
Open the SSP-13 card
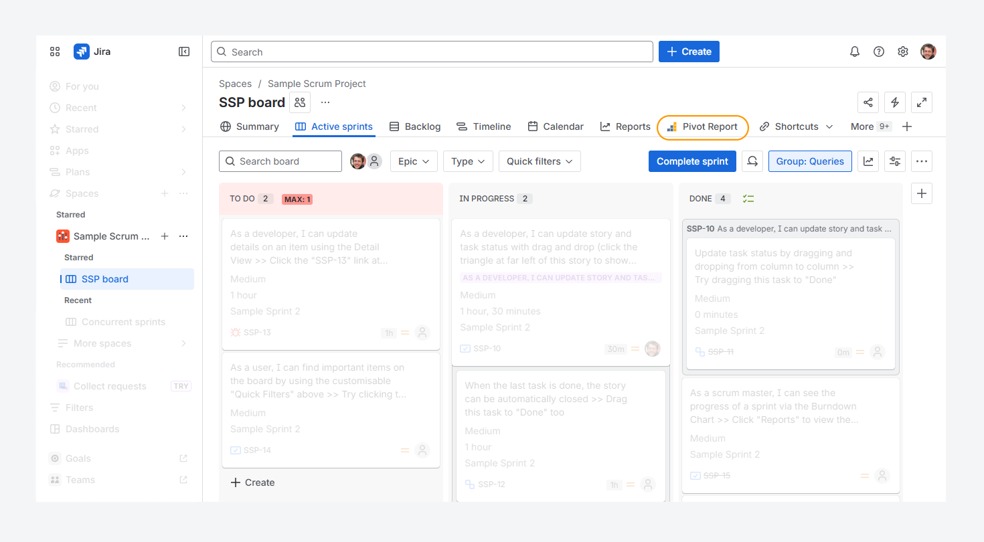tap(331, 284)
